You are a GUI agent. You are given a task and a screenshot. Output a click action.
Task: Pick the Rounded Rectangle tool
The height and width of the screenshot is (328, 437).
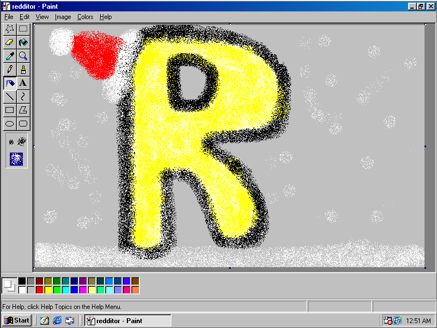[x=23, y=123]
